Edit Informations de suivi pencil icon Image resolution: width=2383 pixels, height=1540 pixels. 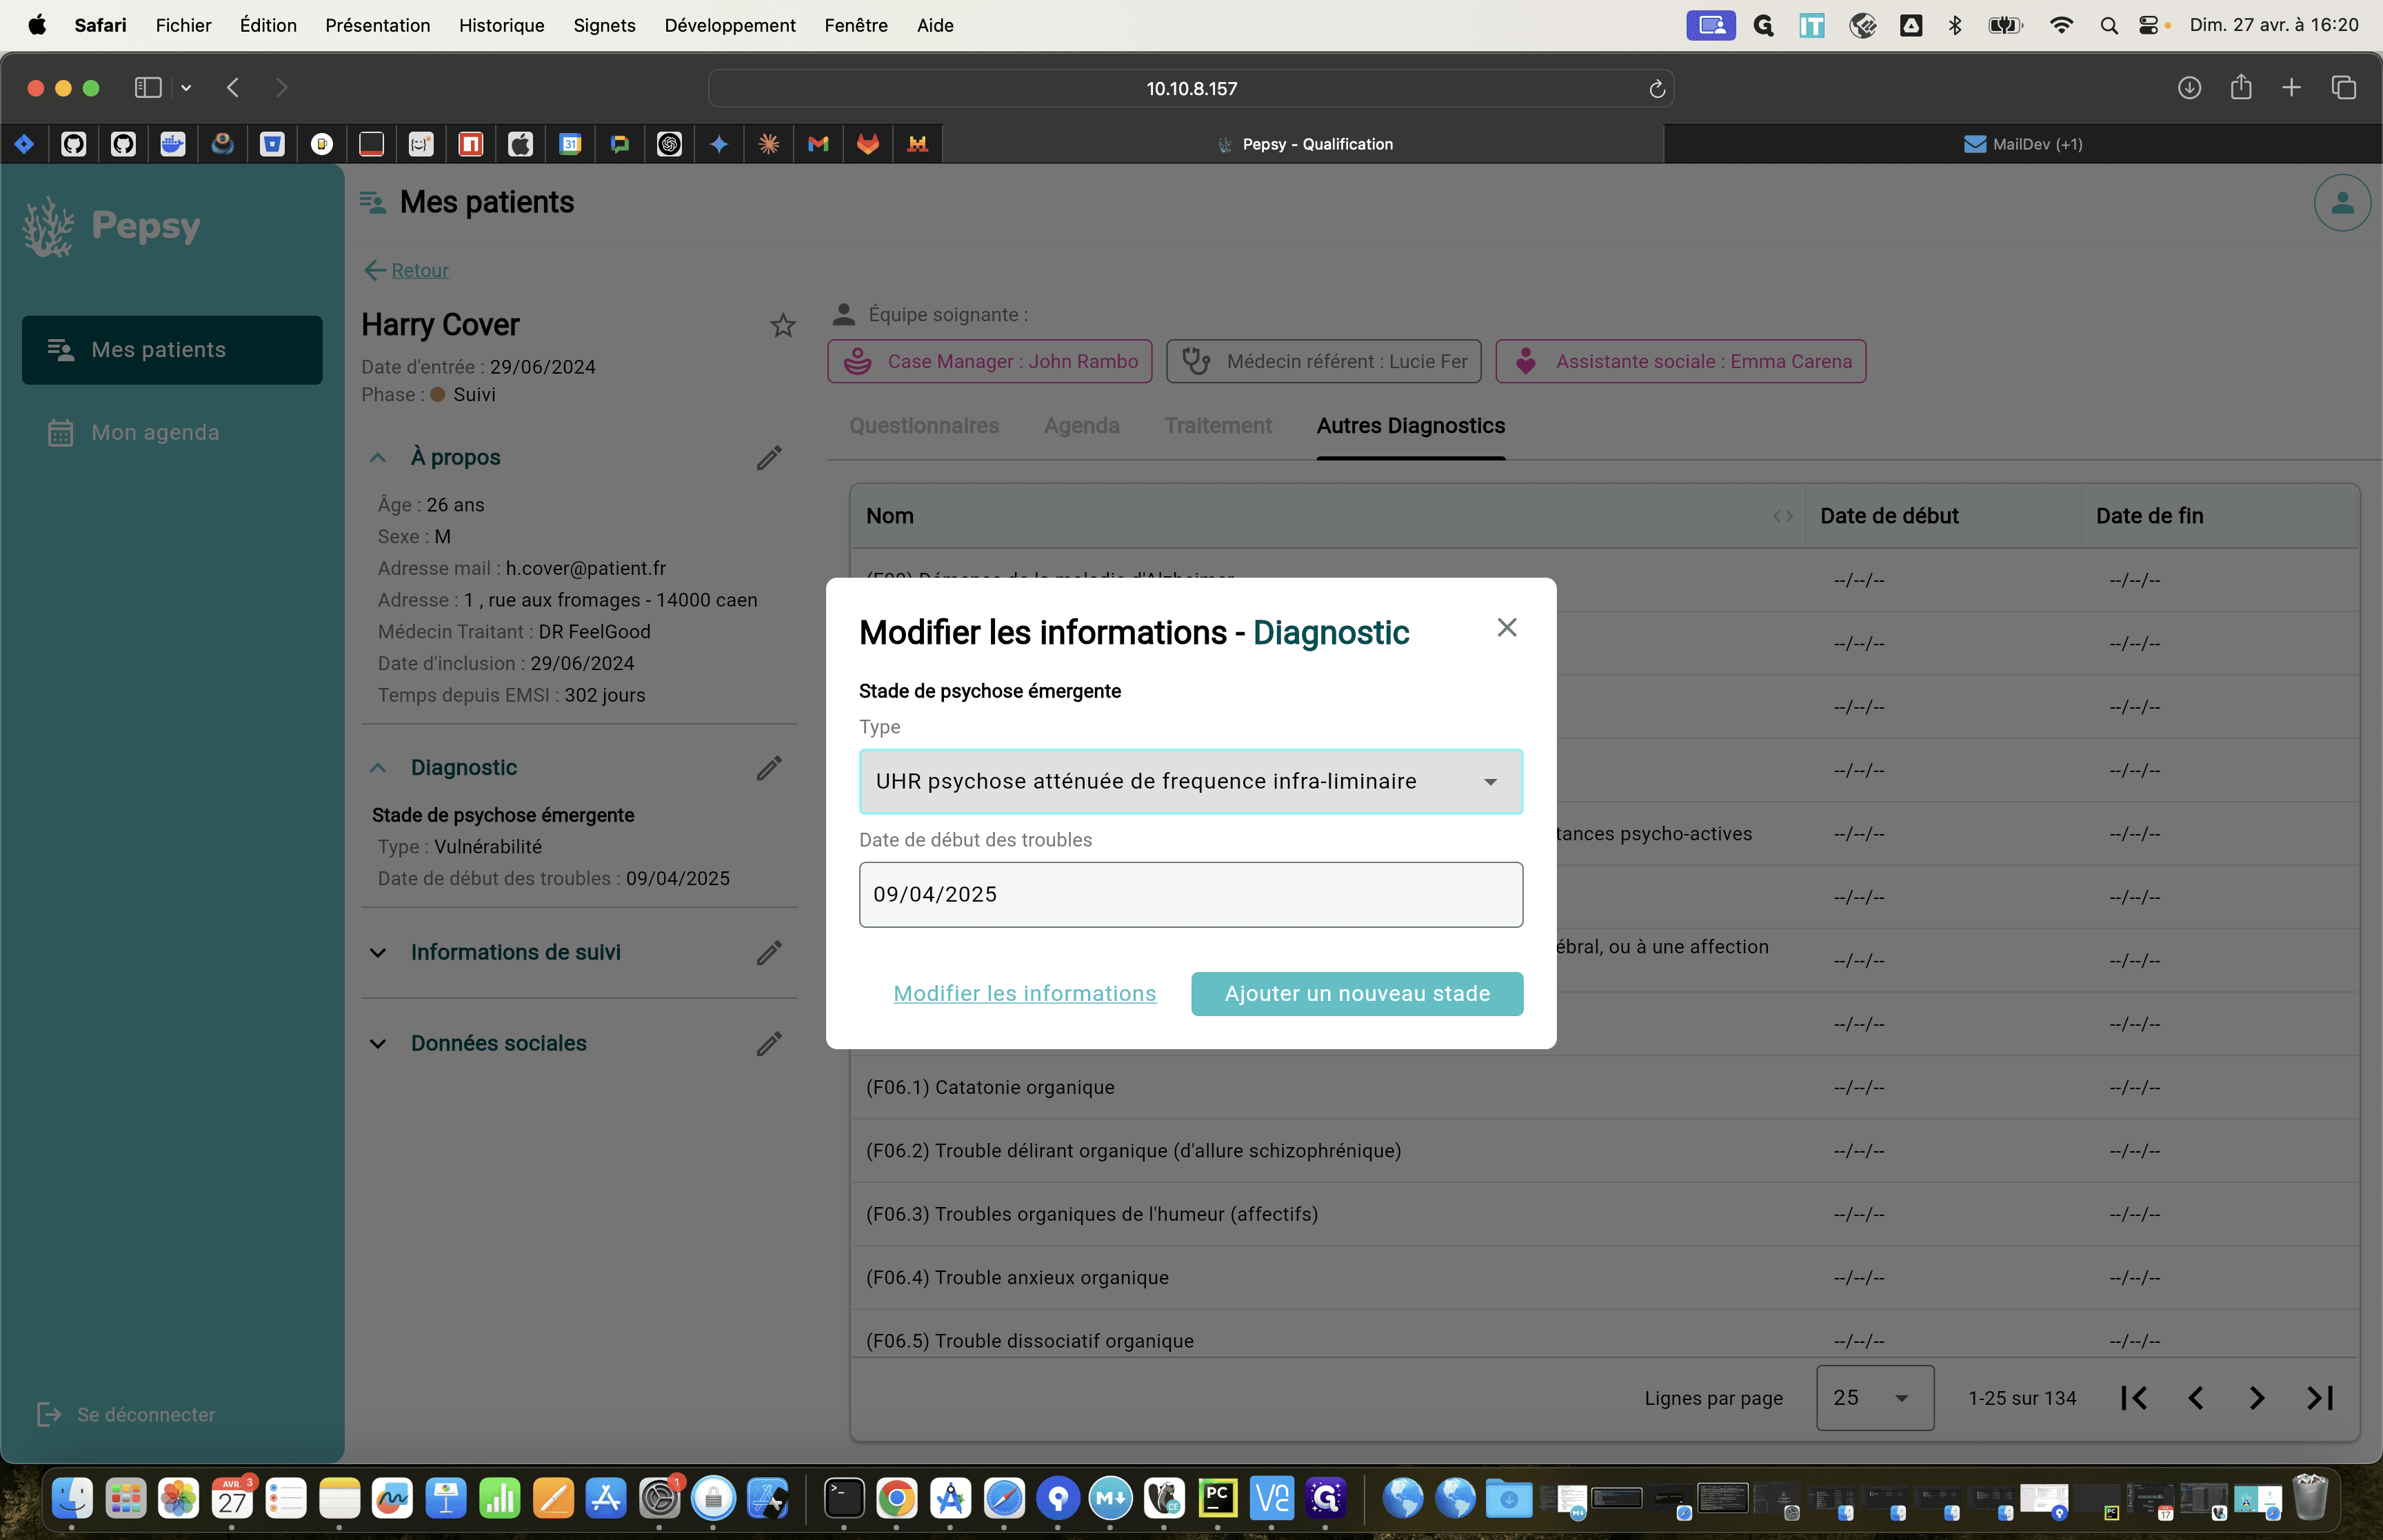(x=768, y=953)
